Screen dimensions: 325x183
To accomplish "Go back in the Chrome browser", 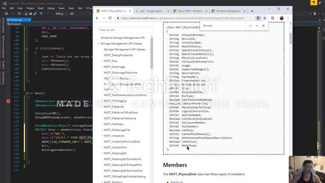I will (97, 18).
